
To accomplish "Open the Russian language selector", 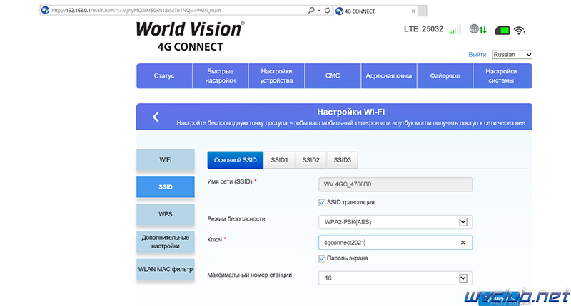I will point(512,55).
